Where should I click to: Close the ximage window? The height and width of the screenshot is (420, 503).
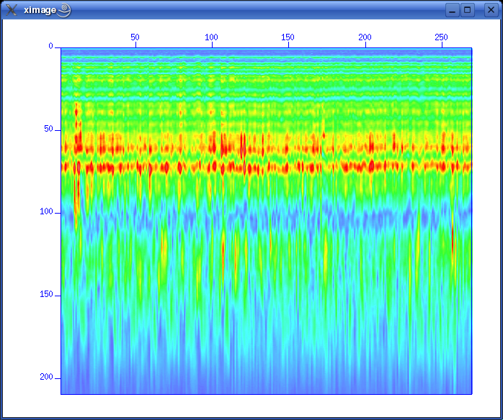490,10
